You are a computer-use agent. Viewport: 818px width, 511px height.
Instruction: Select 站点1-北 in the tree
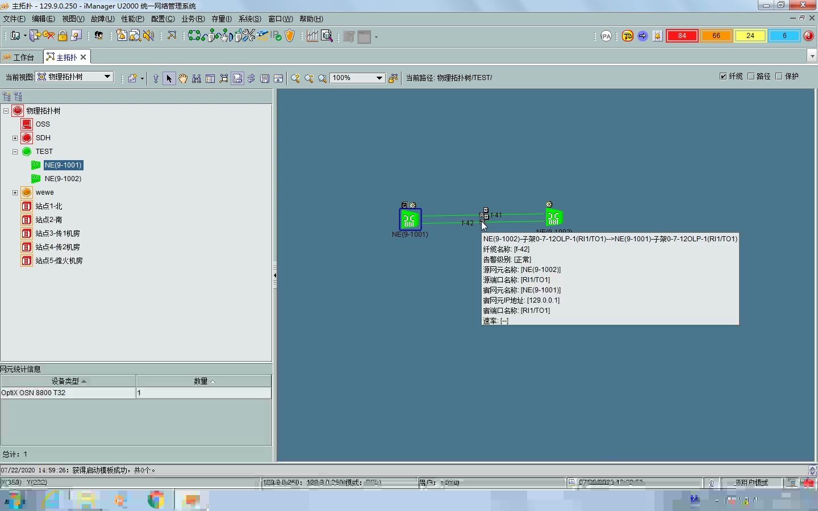(49, 206)
